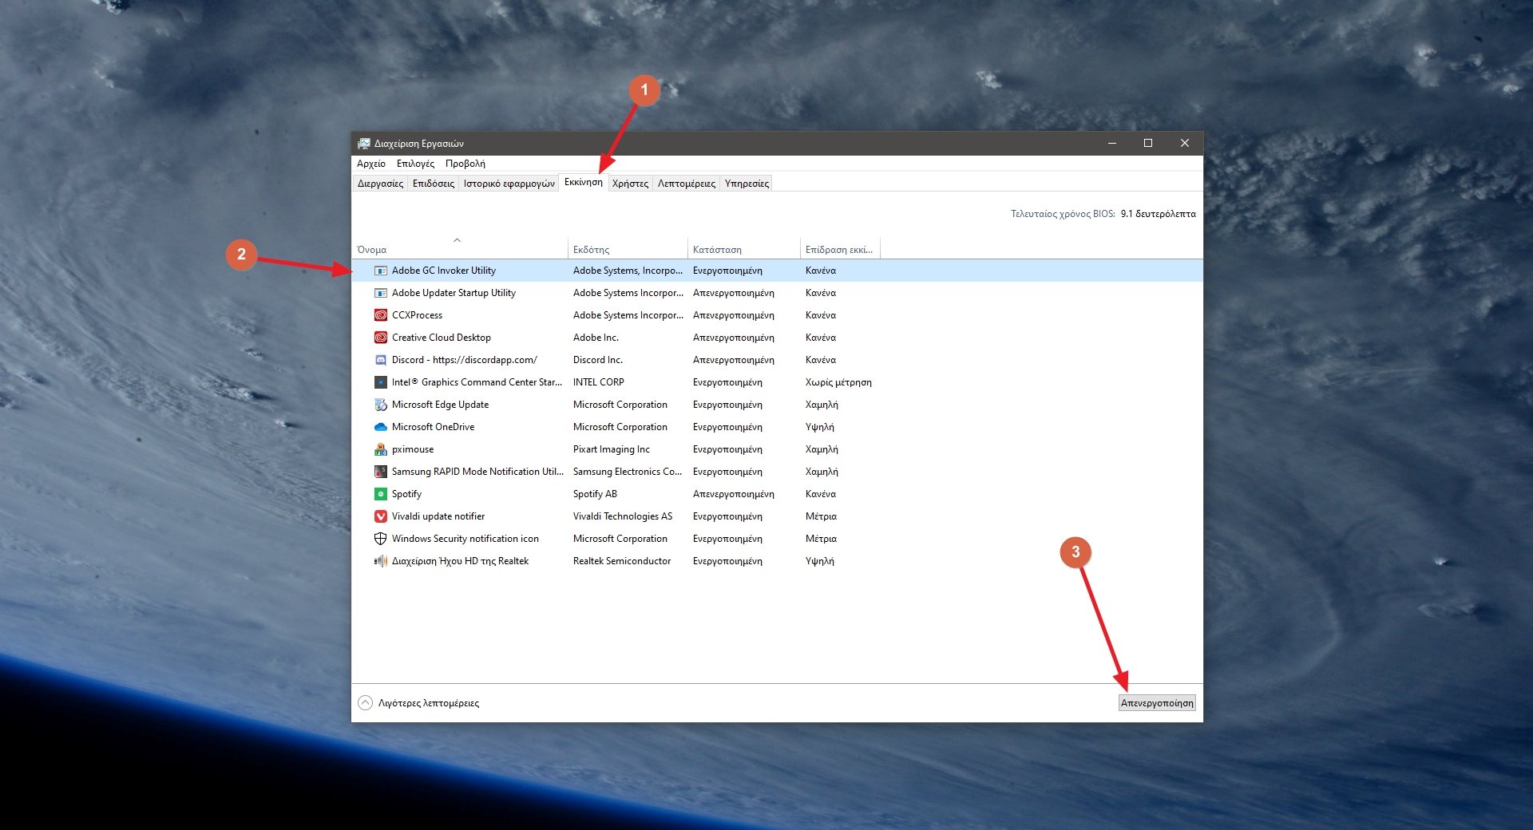
Task: Click the Microsoft OneDrive cloud icon
Action: tap(381, 427)
